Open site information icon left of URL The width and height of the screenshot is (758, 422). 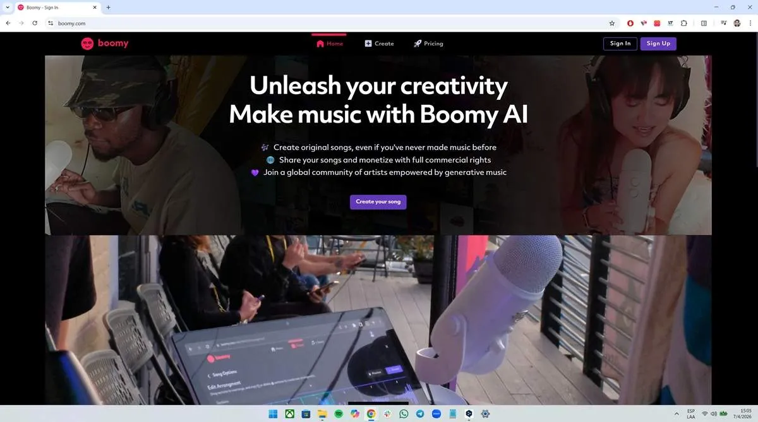click(x=51, y=23)
